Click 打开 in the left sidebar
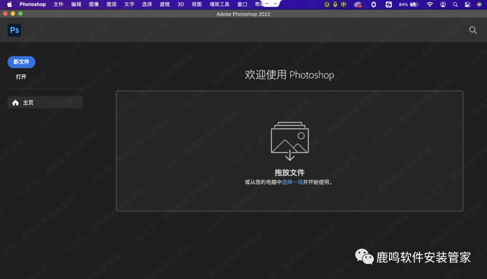487x279 pixels. click(x=21, y=77)
